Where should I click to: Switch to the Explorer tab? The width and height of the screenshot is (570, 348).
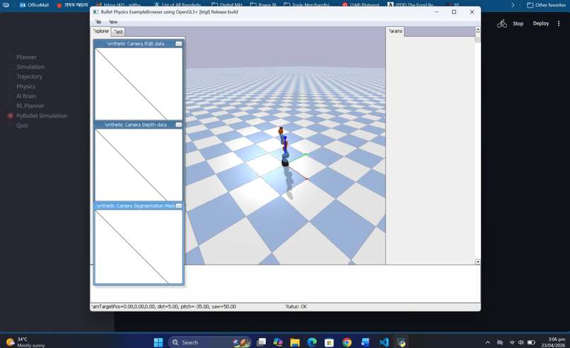coord(100,31)
